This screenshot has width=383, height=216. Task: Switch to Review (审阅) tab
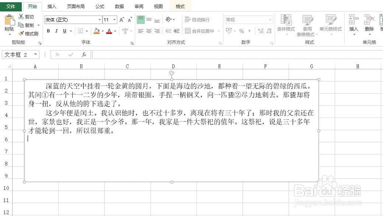139,7
